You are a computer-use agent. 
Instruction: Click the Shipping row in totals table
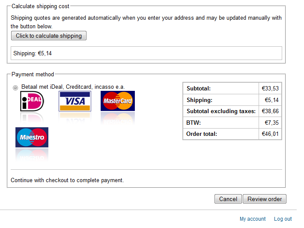232,100
